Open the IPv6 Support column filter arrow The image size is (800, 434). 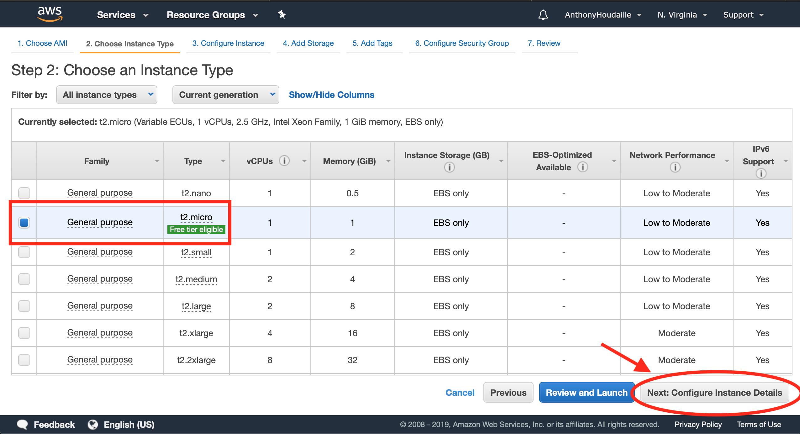[786, 161]
